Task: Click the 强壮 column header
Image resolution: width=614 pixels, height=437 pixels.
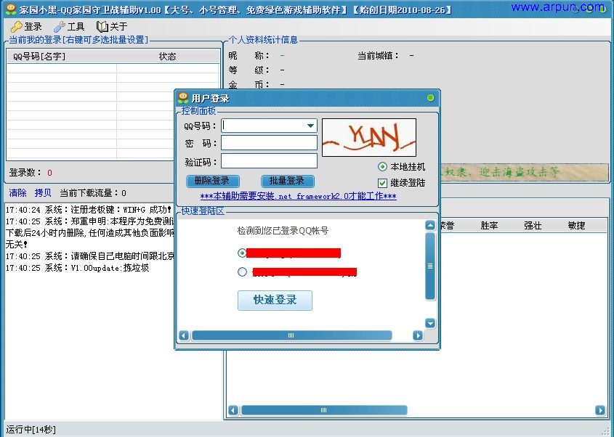Action: [x=533, y=225]
